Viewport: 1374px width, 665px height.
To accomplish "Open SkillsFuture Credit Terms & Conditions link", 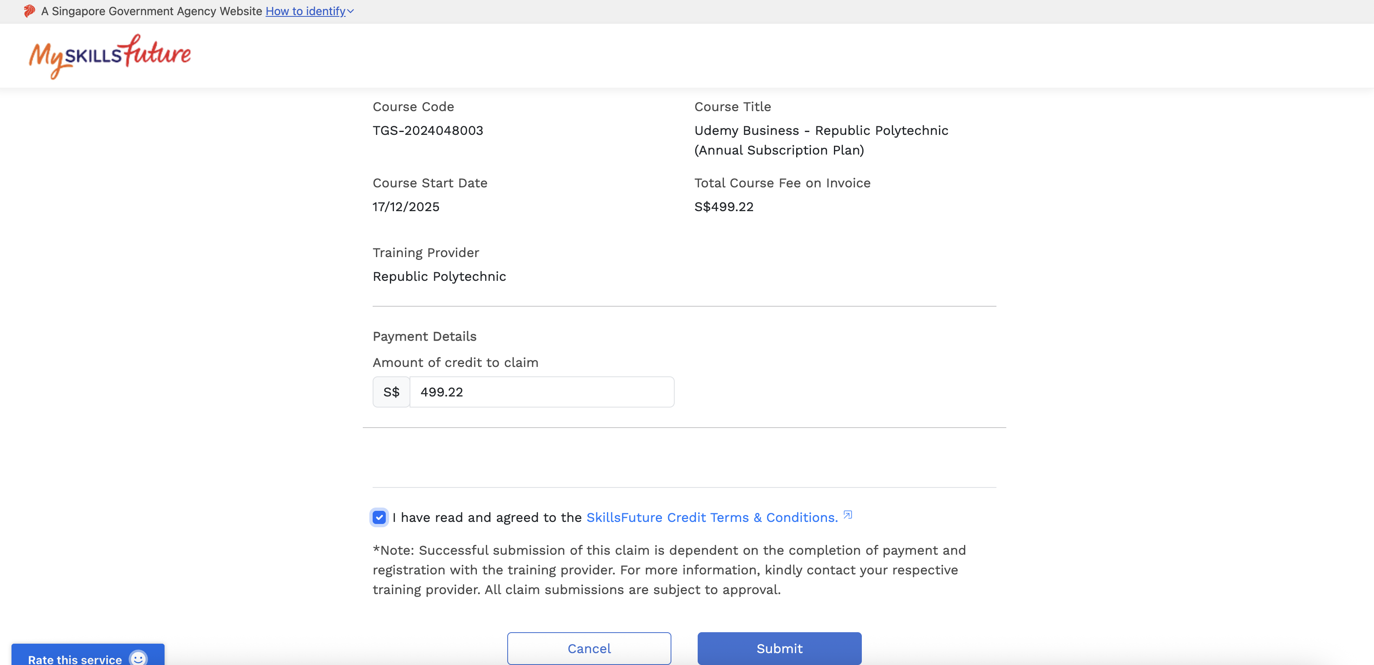I will pyautogui.click(x=712, y=517).
